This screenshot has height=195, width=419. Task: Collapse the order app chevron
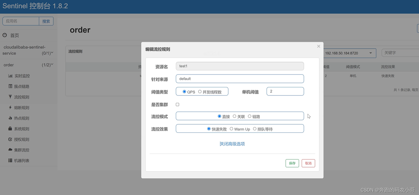pos(52,64)
